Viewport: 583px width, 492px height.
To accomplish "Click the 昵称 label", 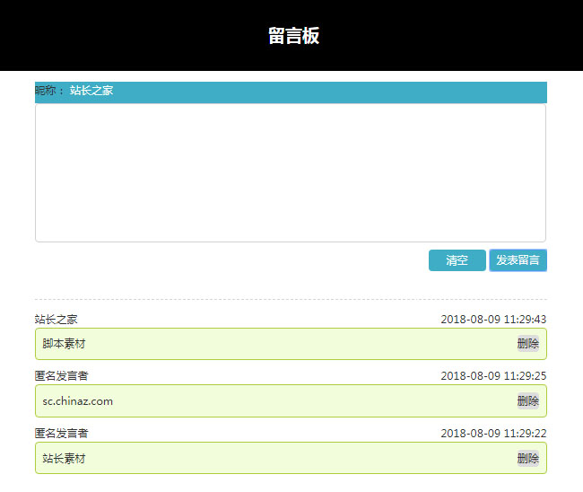I will point(49,91).
